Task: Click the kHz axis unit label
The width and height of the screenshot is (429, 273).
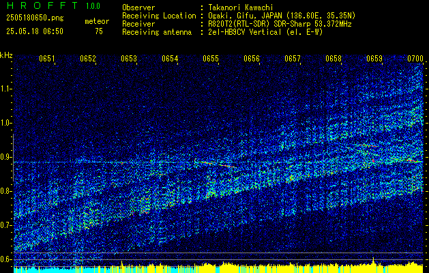Action: click(x=6, y=55)
